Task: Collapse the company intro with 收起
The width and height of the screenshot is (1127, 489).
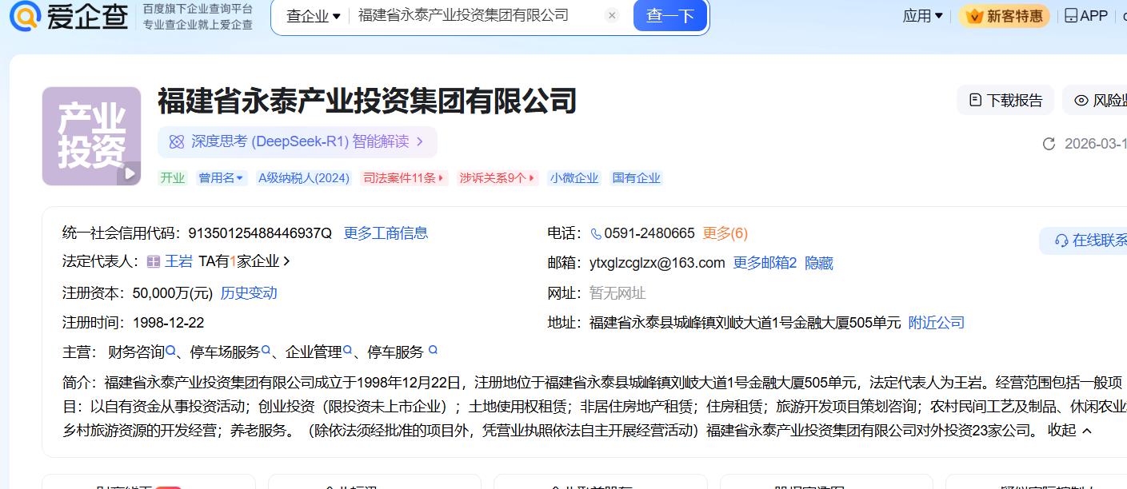Action: pos(1069,430)
